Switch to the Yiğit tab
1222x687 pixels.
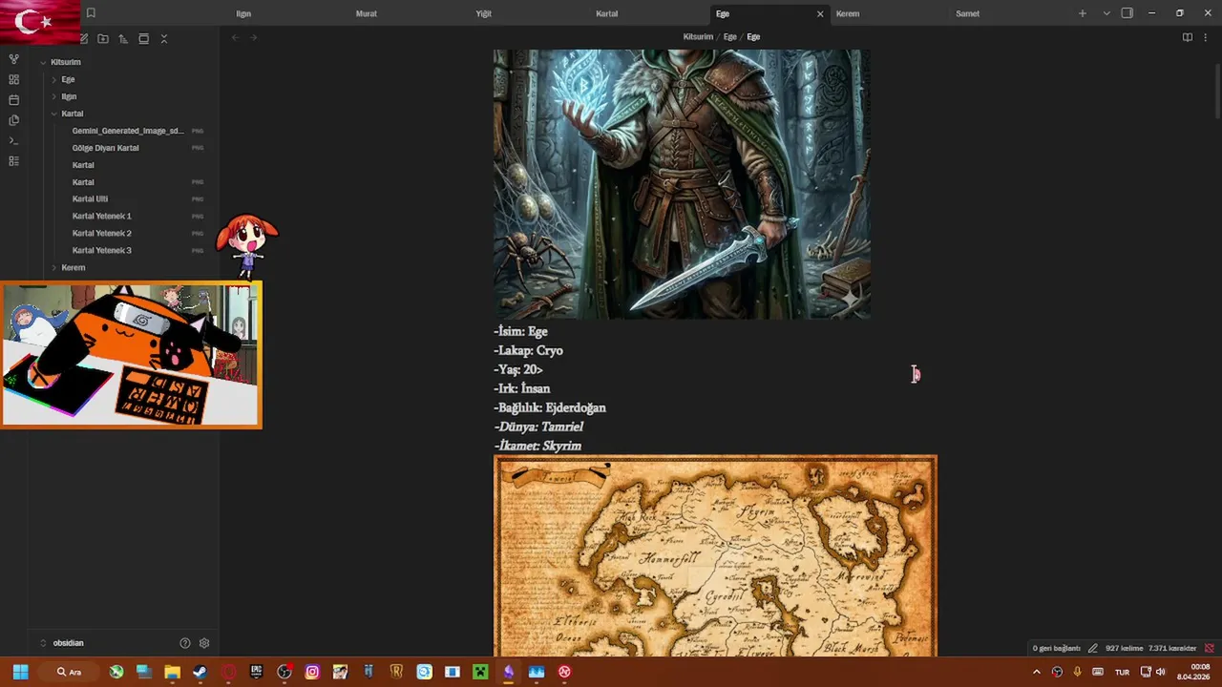coord(484,13)
